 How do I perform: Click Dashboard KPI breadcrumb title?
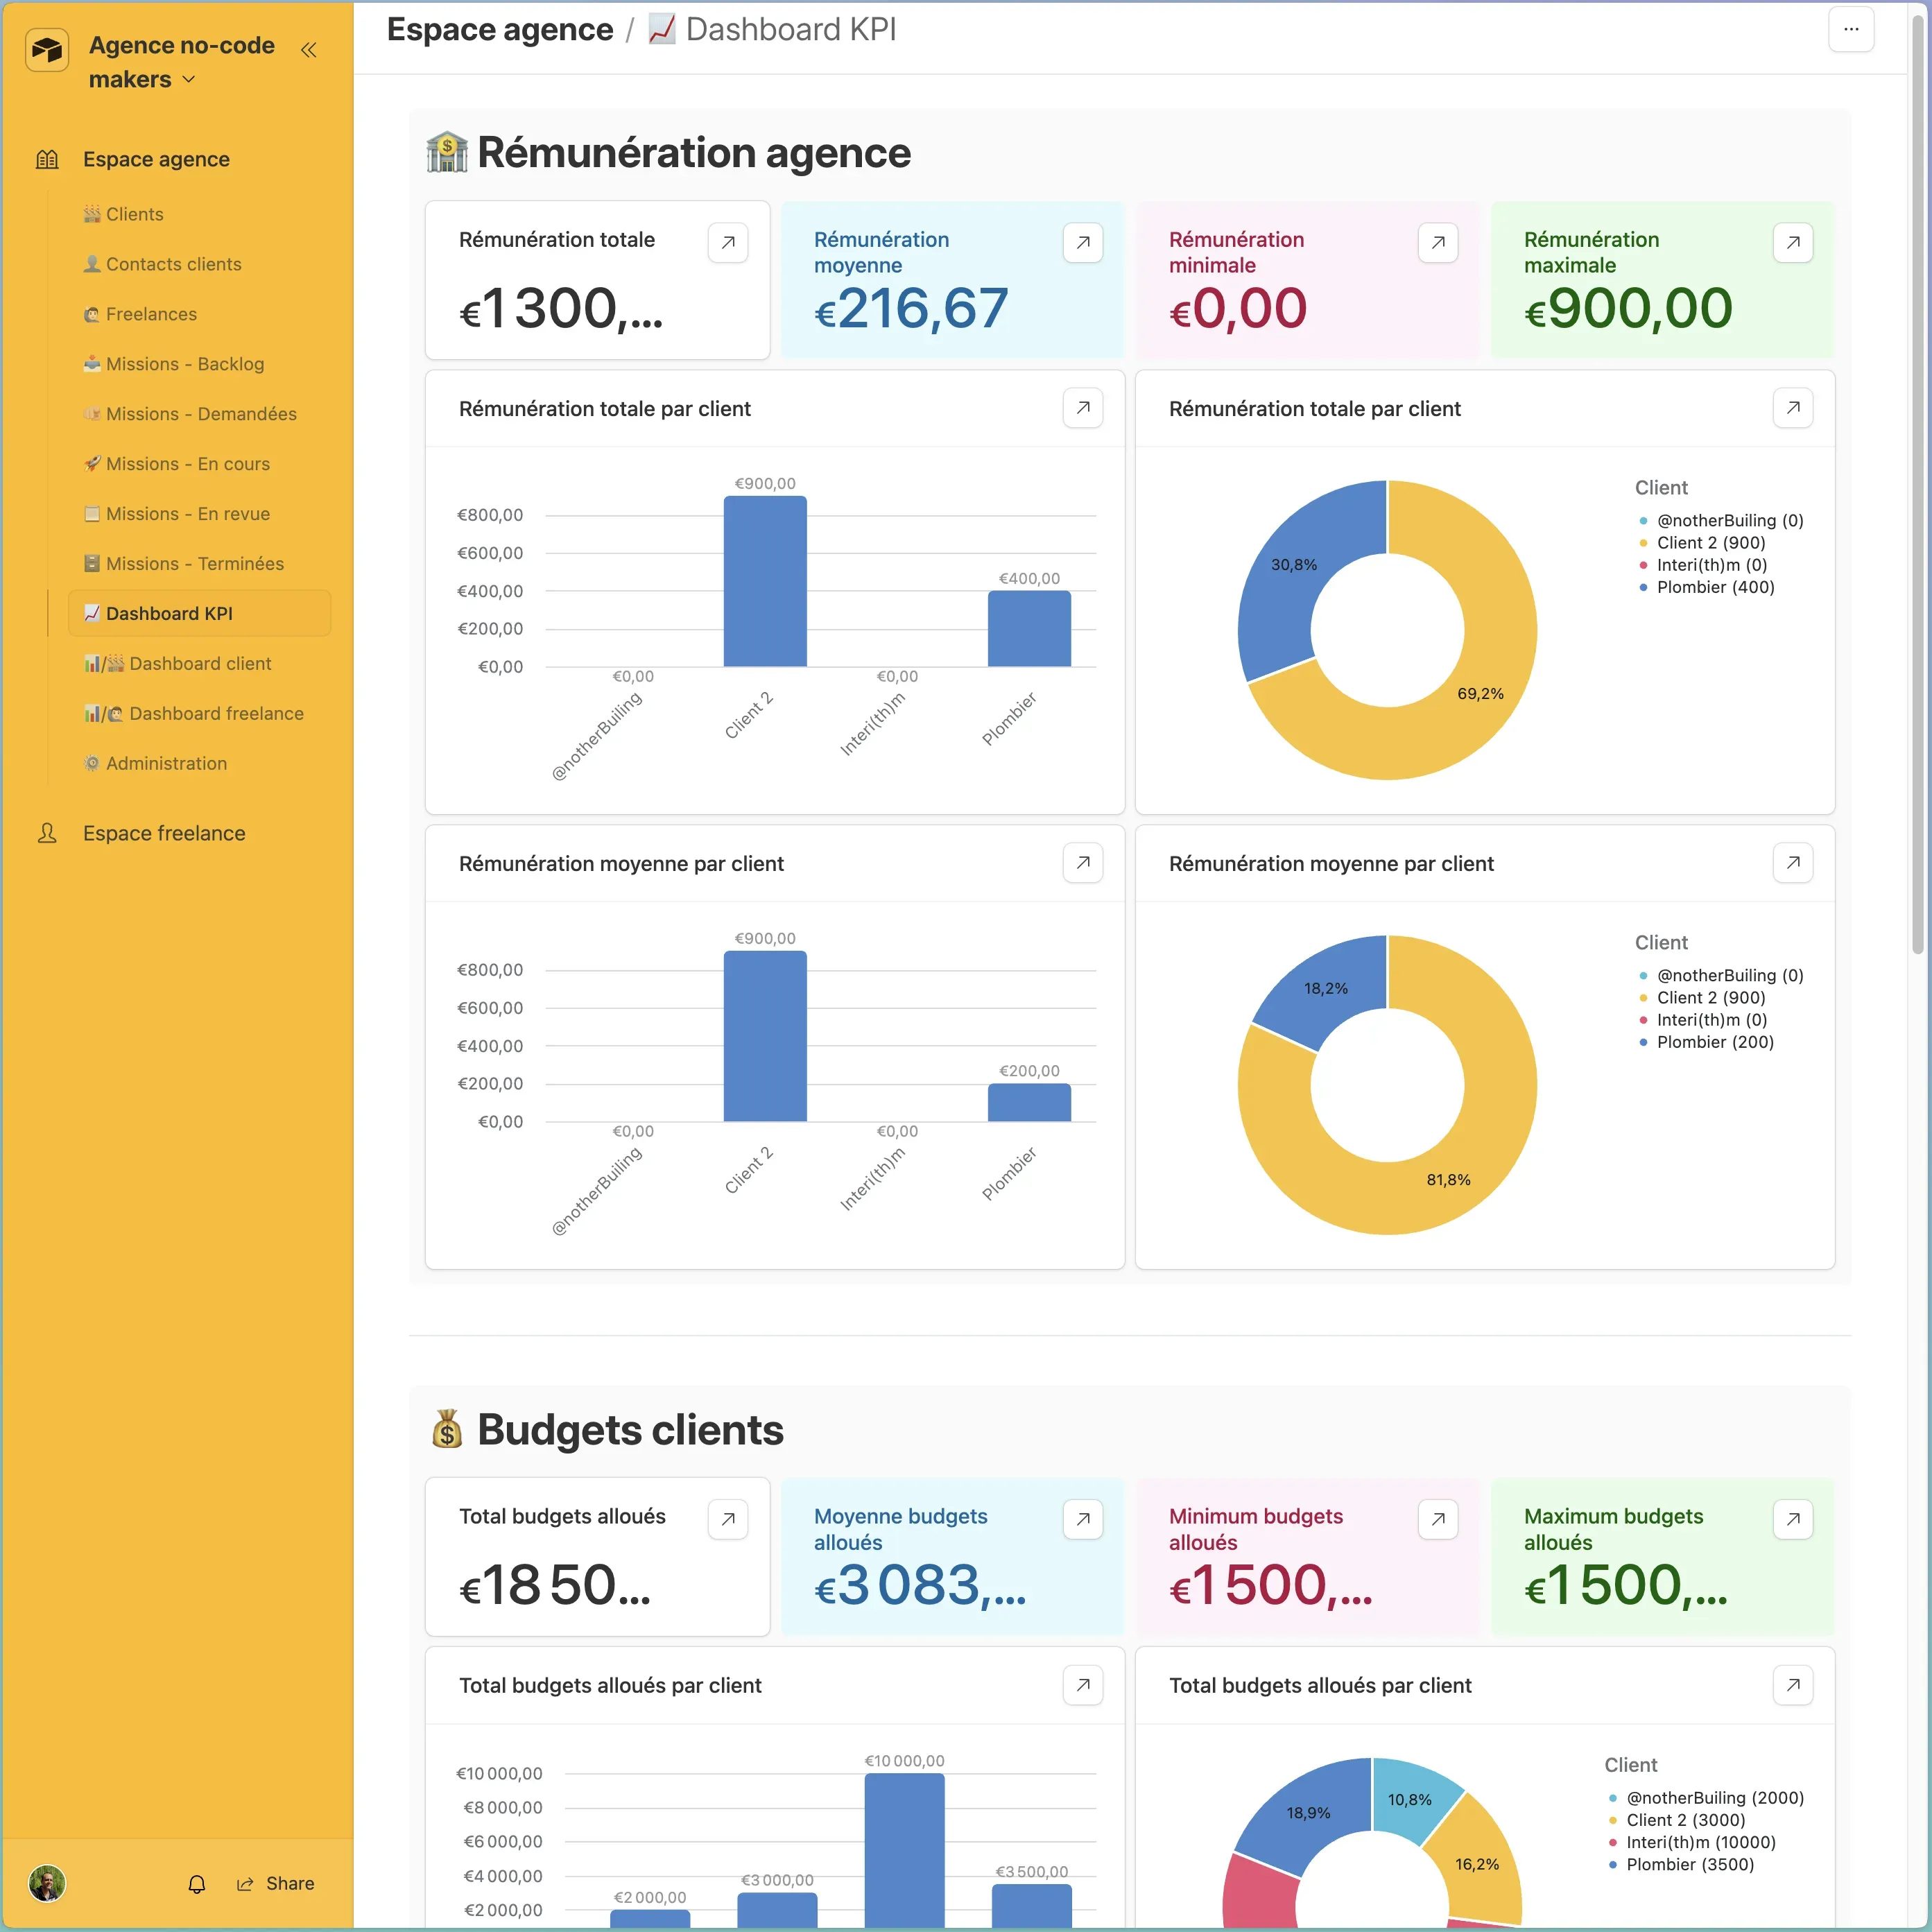(x=772, y=30)
